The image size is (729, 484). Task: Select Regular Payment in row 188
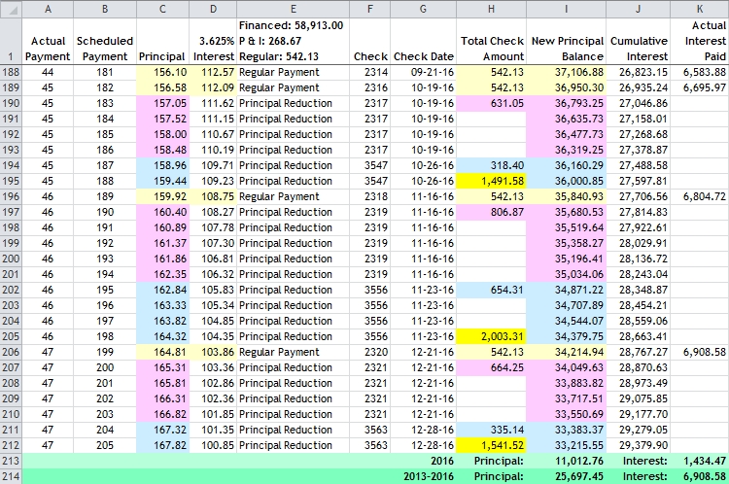(293, 72)
